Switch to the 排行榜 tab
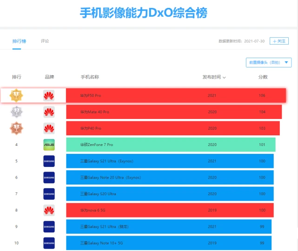 (19, 41)
